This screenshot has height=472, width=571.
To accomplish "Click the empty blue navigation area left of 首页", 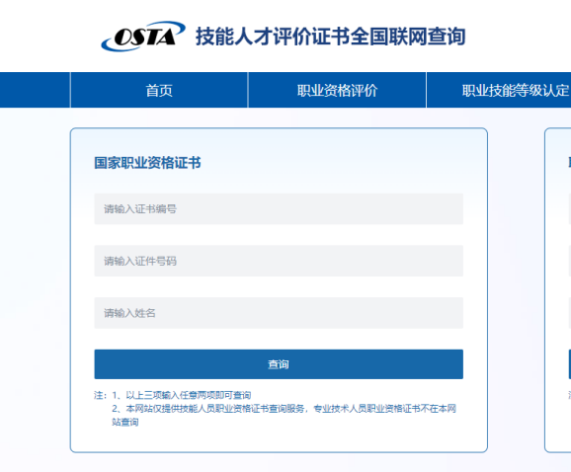I will click(x=35, y=90).
